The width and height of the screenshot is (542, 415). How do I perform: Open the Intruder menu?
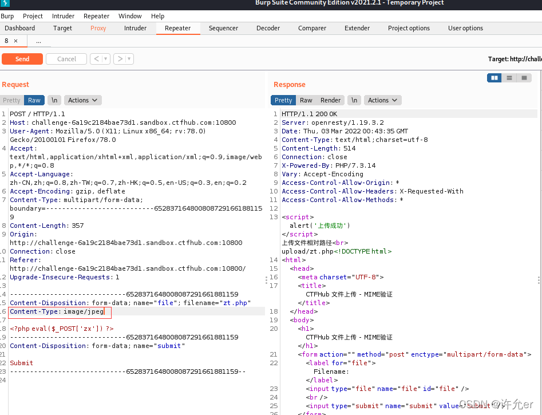64,16
